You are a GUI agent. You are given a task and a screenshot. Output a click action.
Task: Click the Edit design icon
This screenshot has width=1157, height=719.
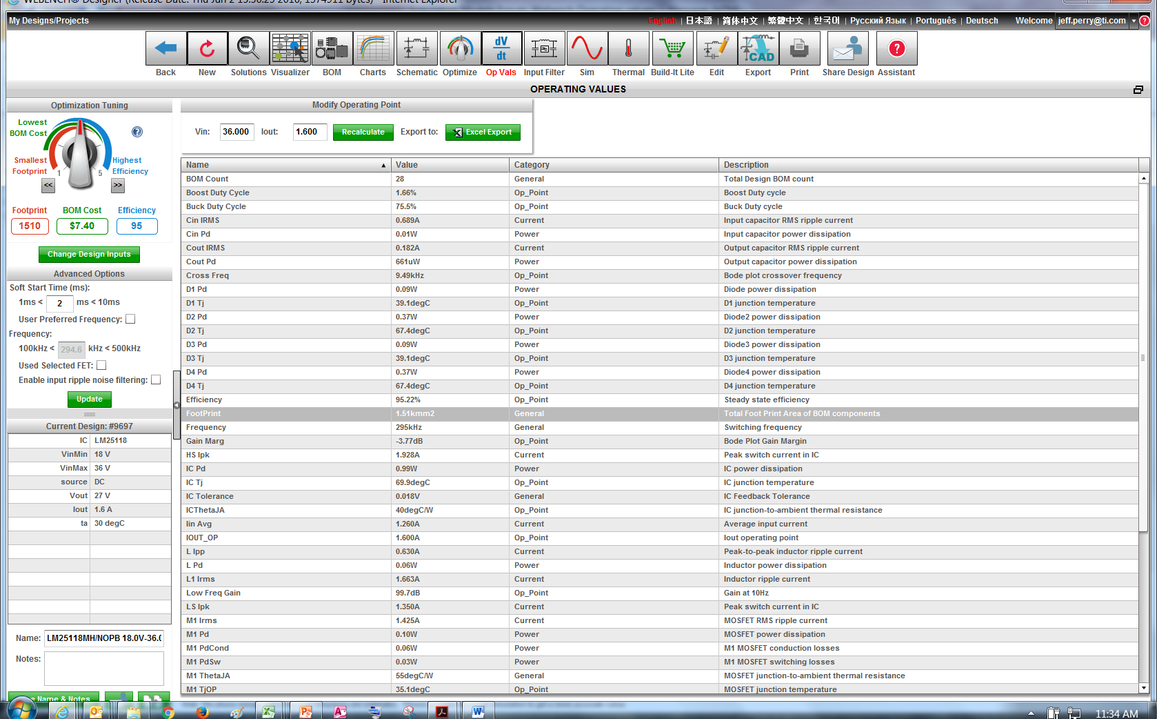(x=716, y=48)
